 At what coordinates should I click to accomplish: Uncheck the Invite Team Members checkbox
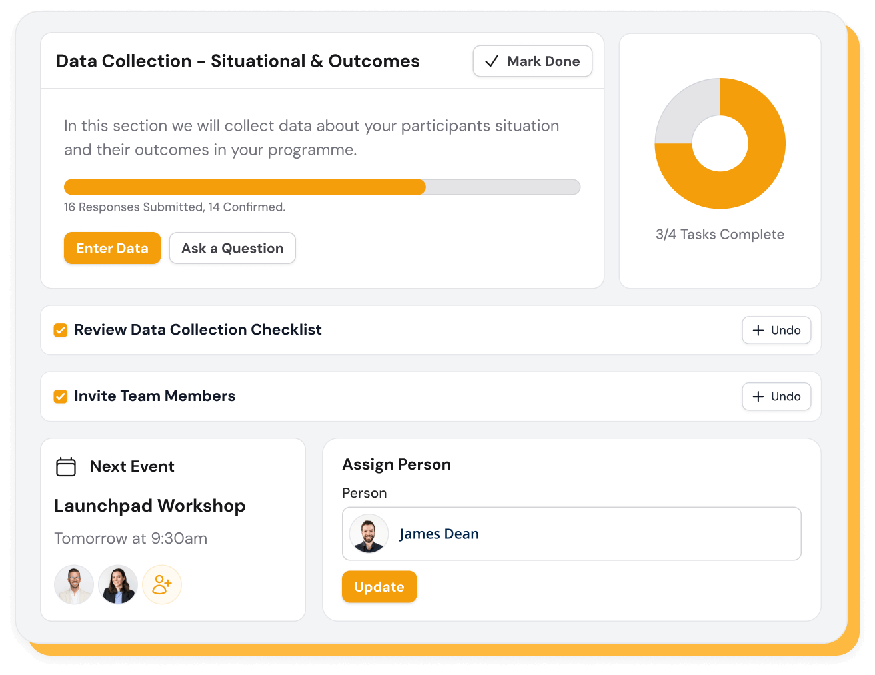click(x=60, y=396)
